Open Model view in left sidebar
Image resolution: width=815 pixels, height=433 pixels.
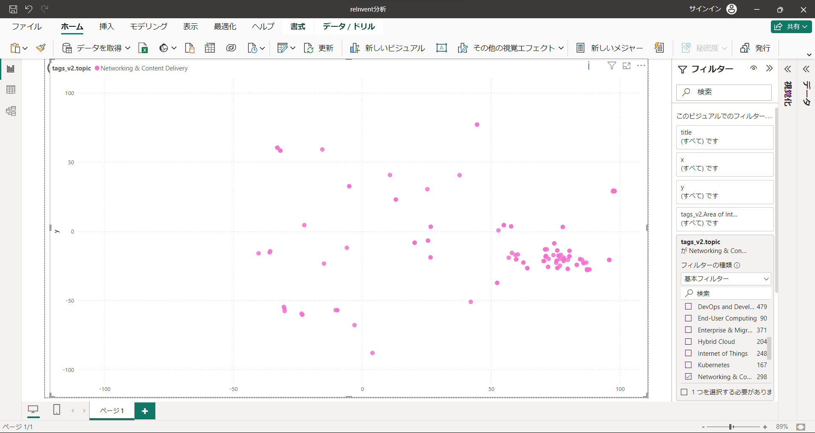point(11,111)
